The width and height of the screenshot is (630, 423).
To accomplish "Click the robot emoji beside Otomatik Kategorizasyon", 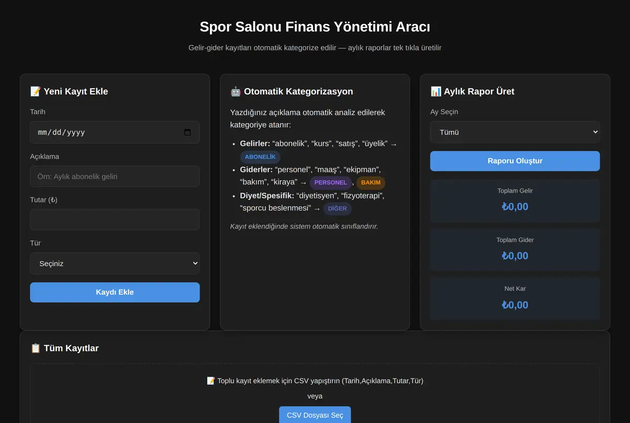I will (x=236, y=91).
